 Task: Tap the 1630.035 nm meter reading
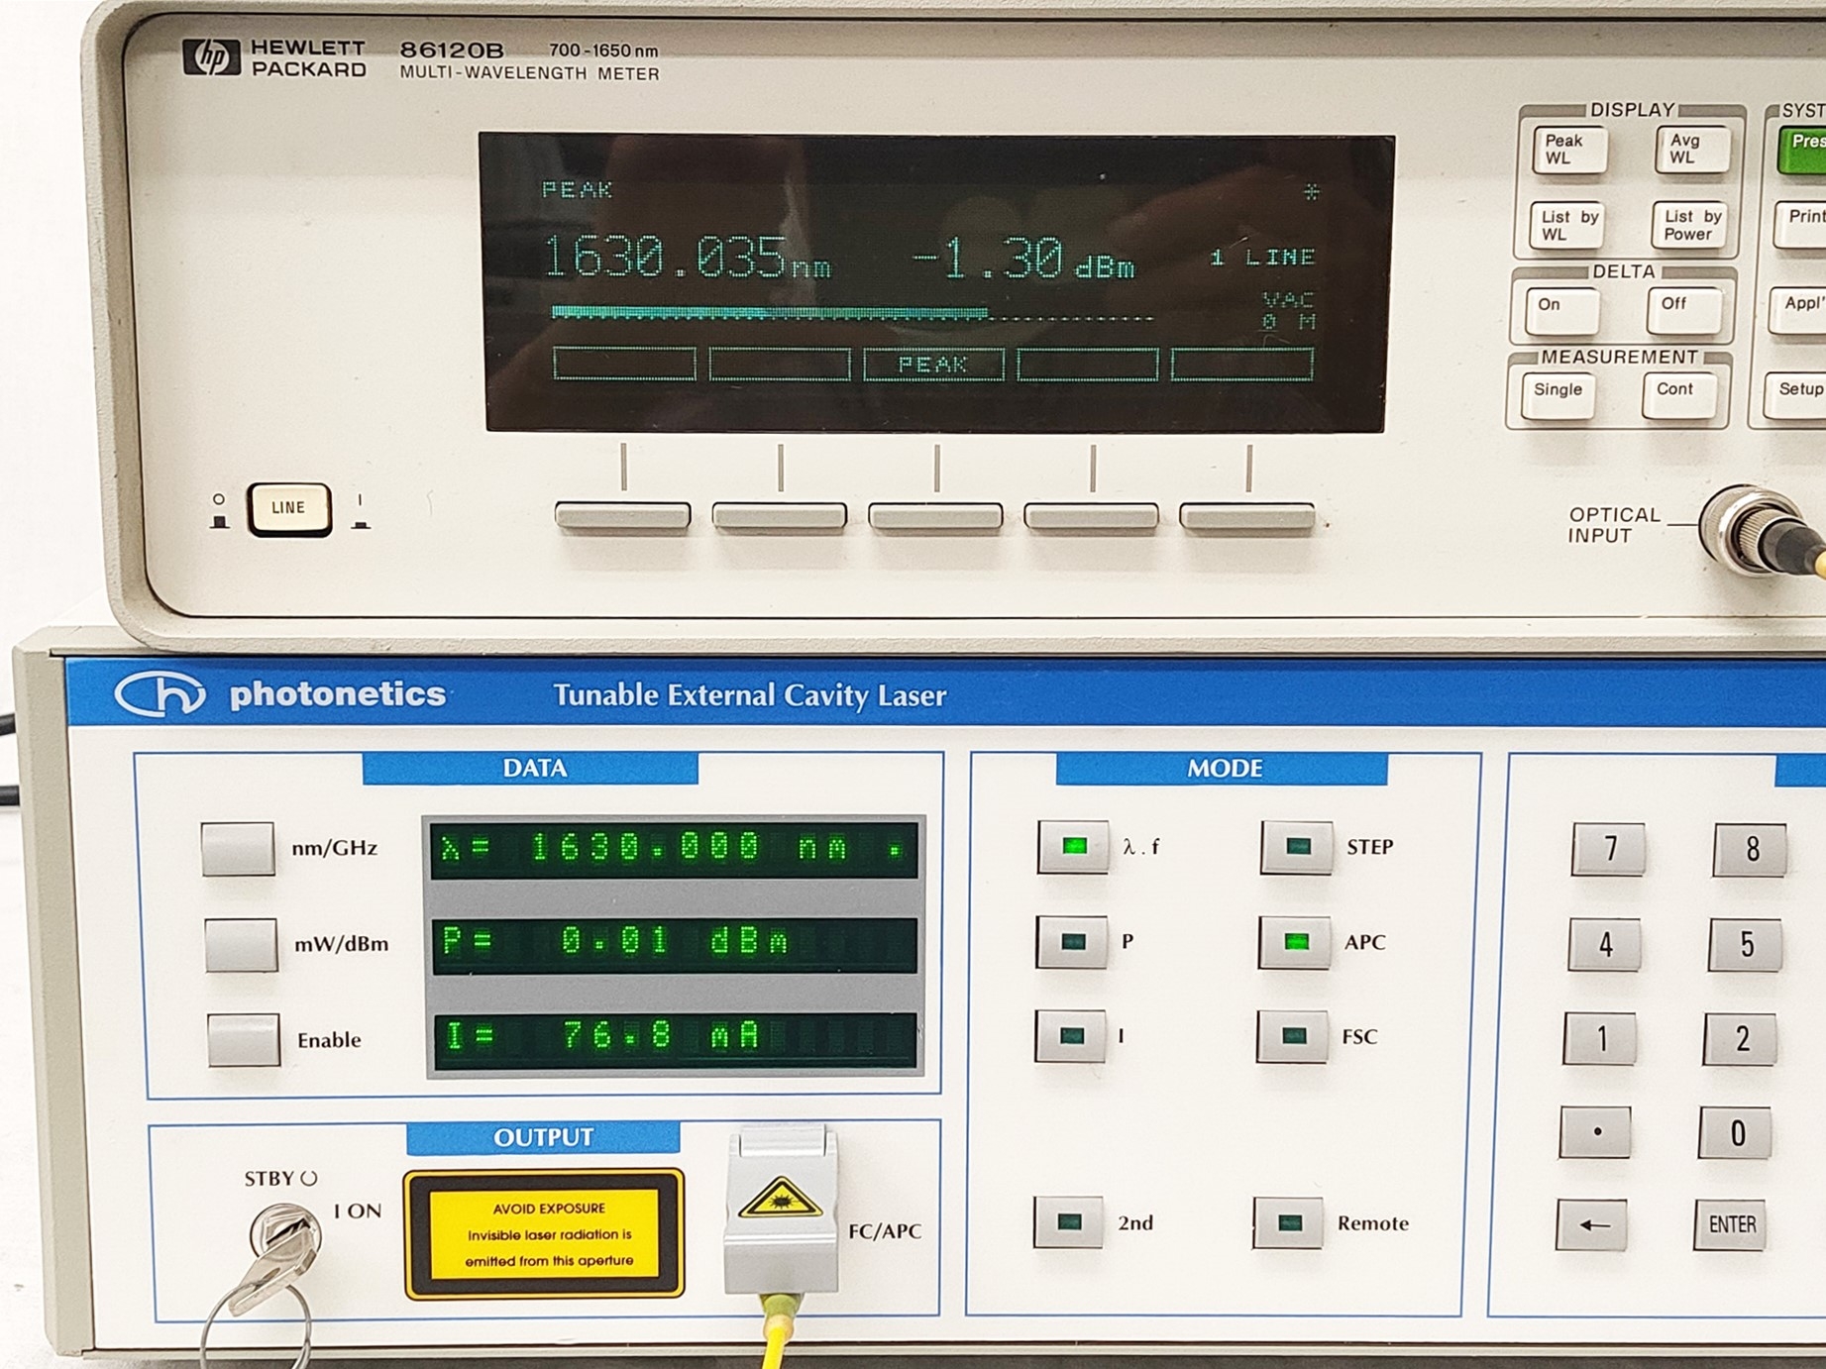687,259
